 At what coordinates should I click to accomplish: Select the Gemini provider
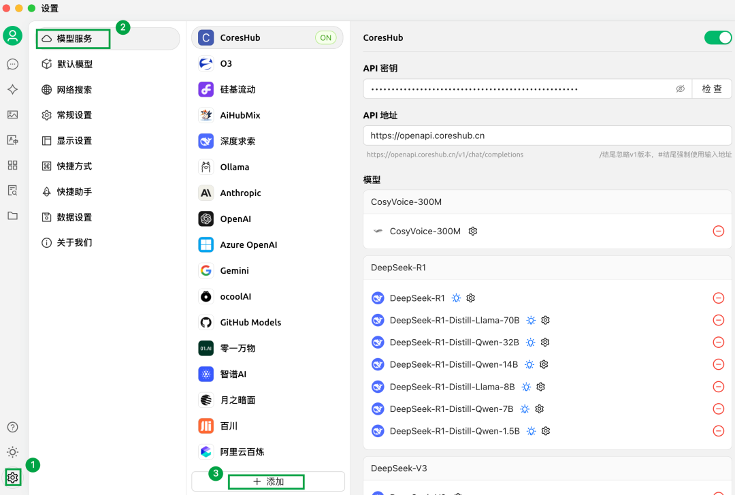267,270
